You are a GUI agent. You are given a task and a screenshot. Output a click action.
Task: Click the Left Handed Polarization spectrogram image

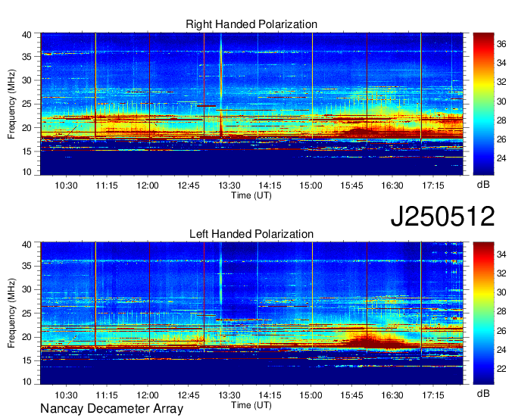tap(251, 313)
